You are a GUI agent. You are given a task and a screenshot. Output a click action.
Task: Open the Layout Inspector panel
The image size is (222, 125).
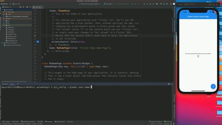coord(155,122)
